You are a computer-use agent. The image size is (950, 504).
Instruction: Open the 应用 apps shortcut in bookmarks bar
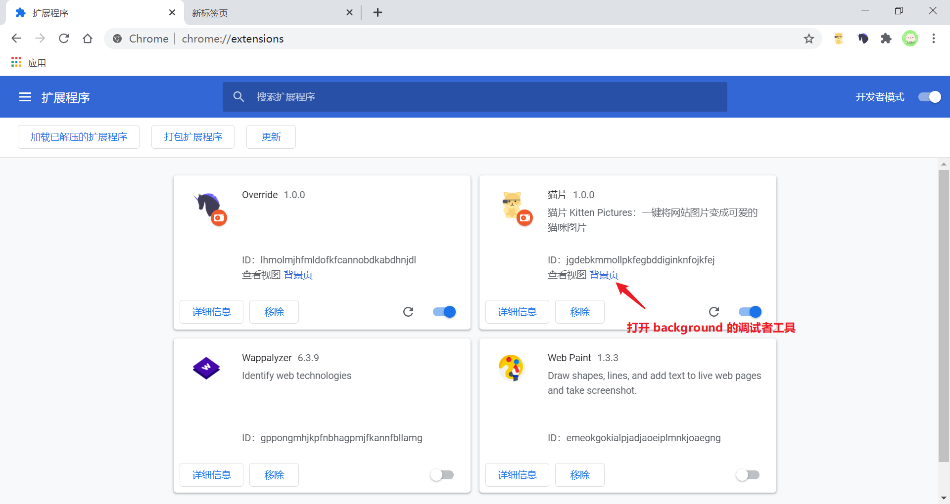(x=29, y=63)
